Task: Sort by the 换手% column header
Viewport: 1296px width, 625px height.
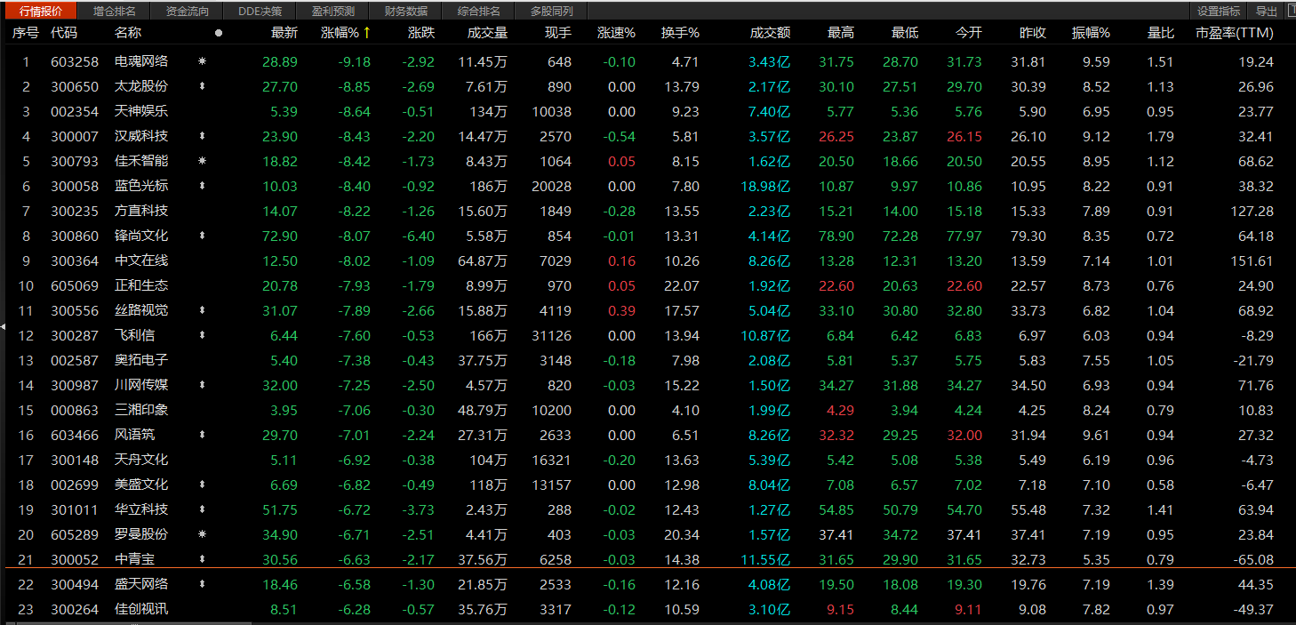Action: (680, 33)
